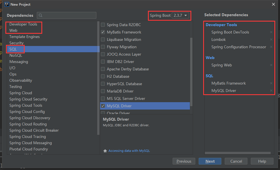Remove MyBatis Framework from selected dependencies
Image resolution: width=280 pixels, height=170 pixels.
click(271, 83)
